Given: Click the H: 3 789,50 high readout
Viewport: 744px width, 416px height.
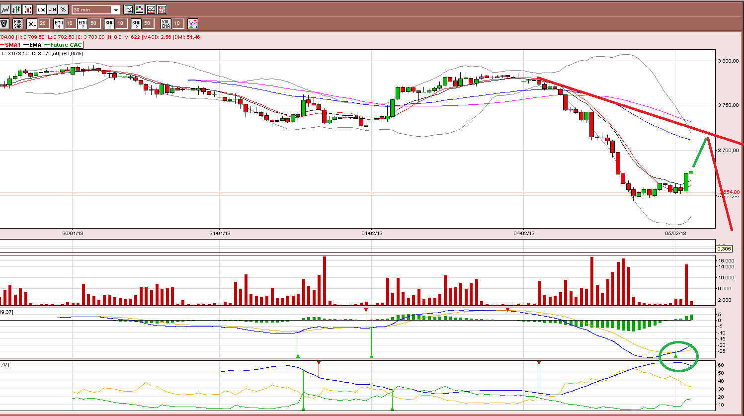Looking at the screenshot, I should 30,37.
